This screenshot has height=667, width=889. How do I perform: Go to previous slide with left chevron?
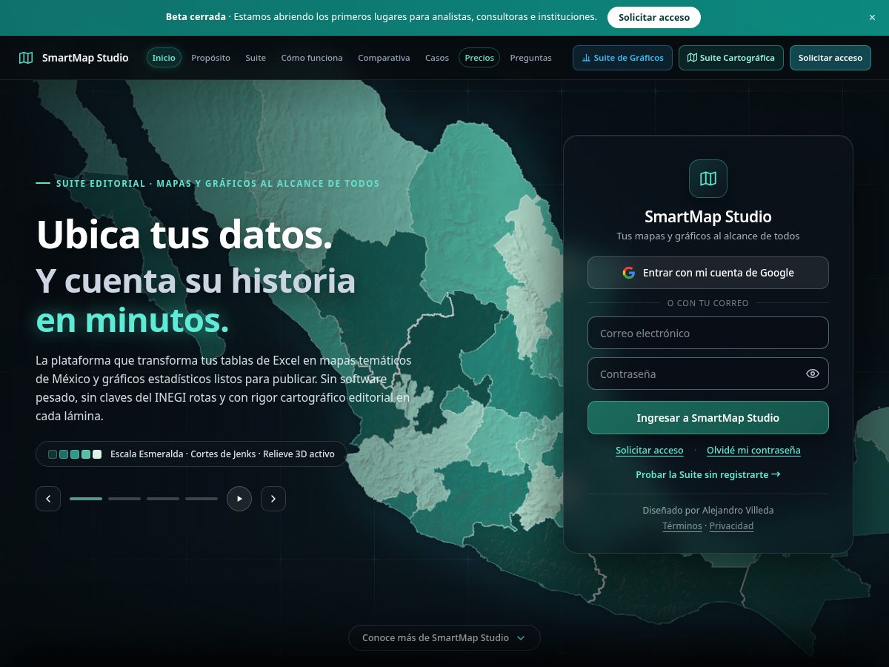click(x=48, y=499)
